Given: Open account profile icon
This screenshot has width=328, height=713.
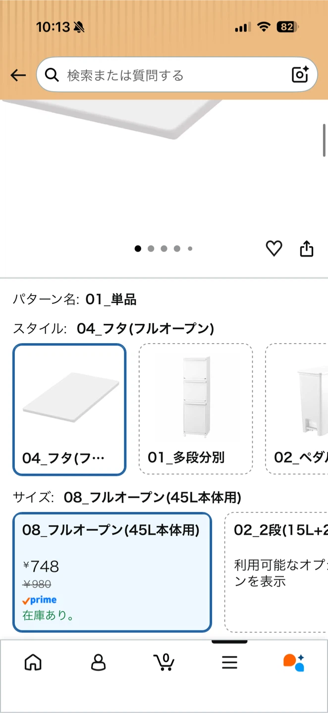Looking at the screenshot, I should click(x=99, y=662).
